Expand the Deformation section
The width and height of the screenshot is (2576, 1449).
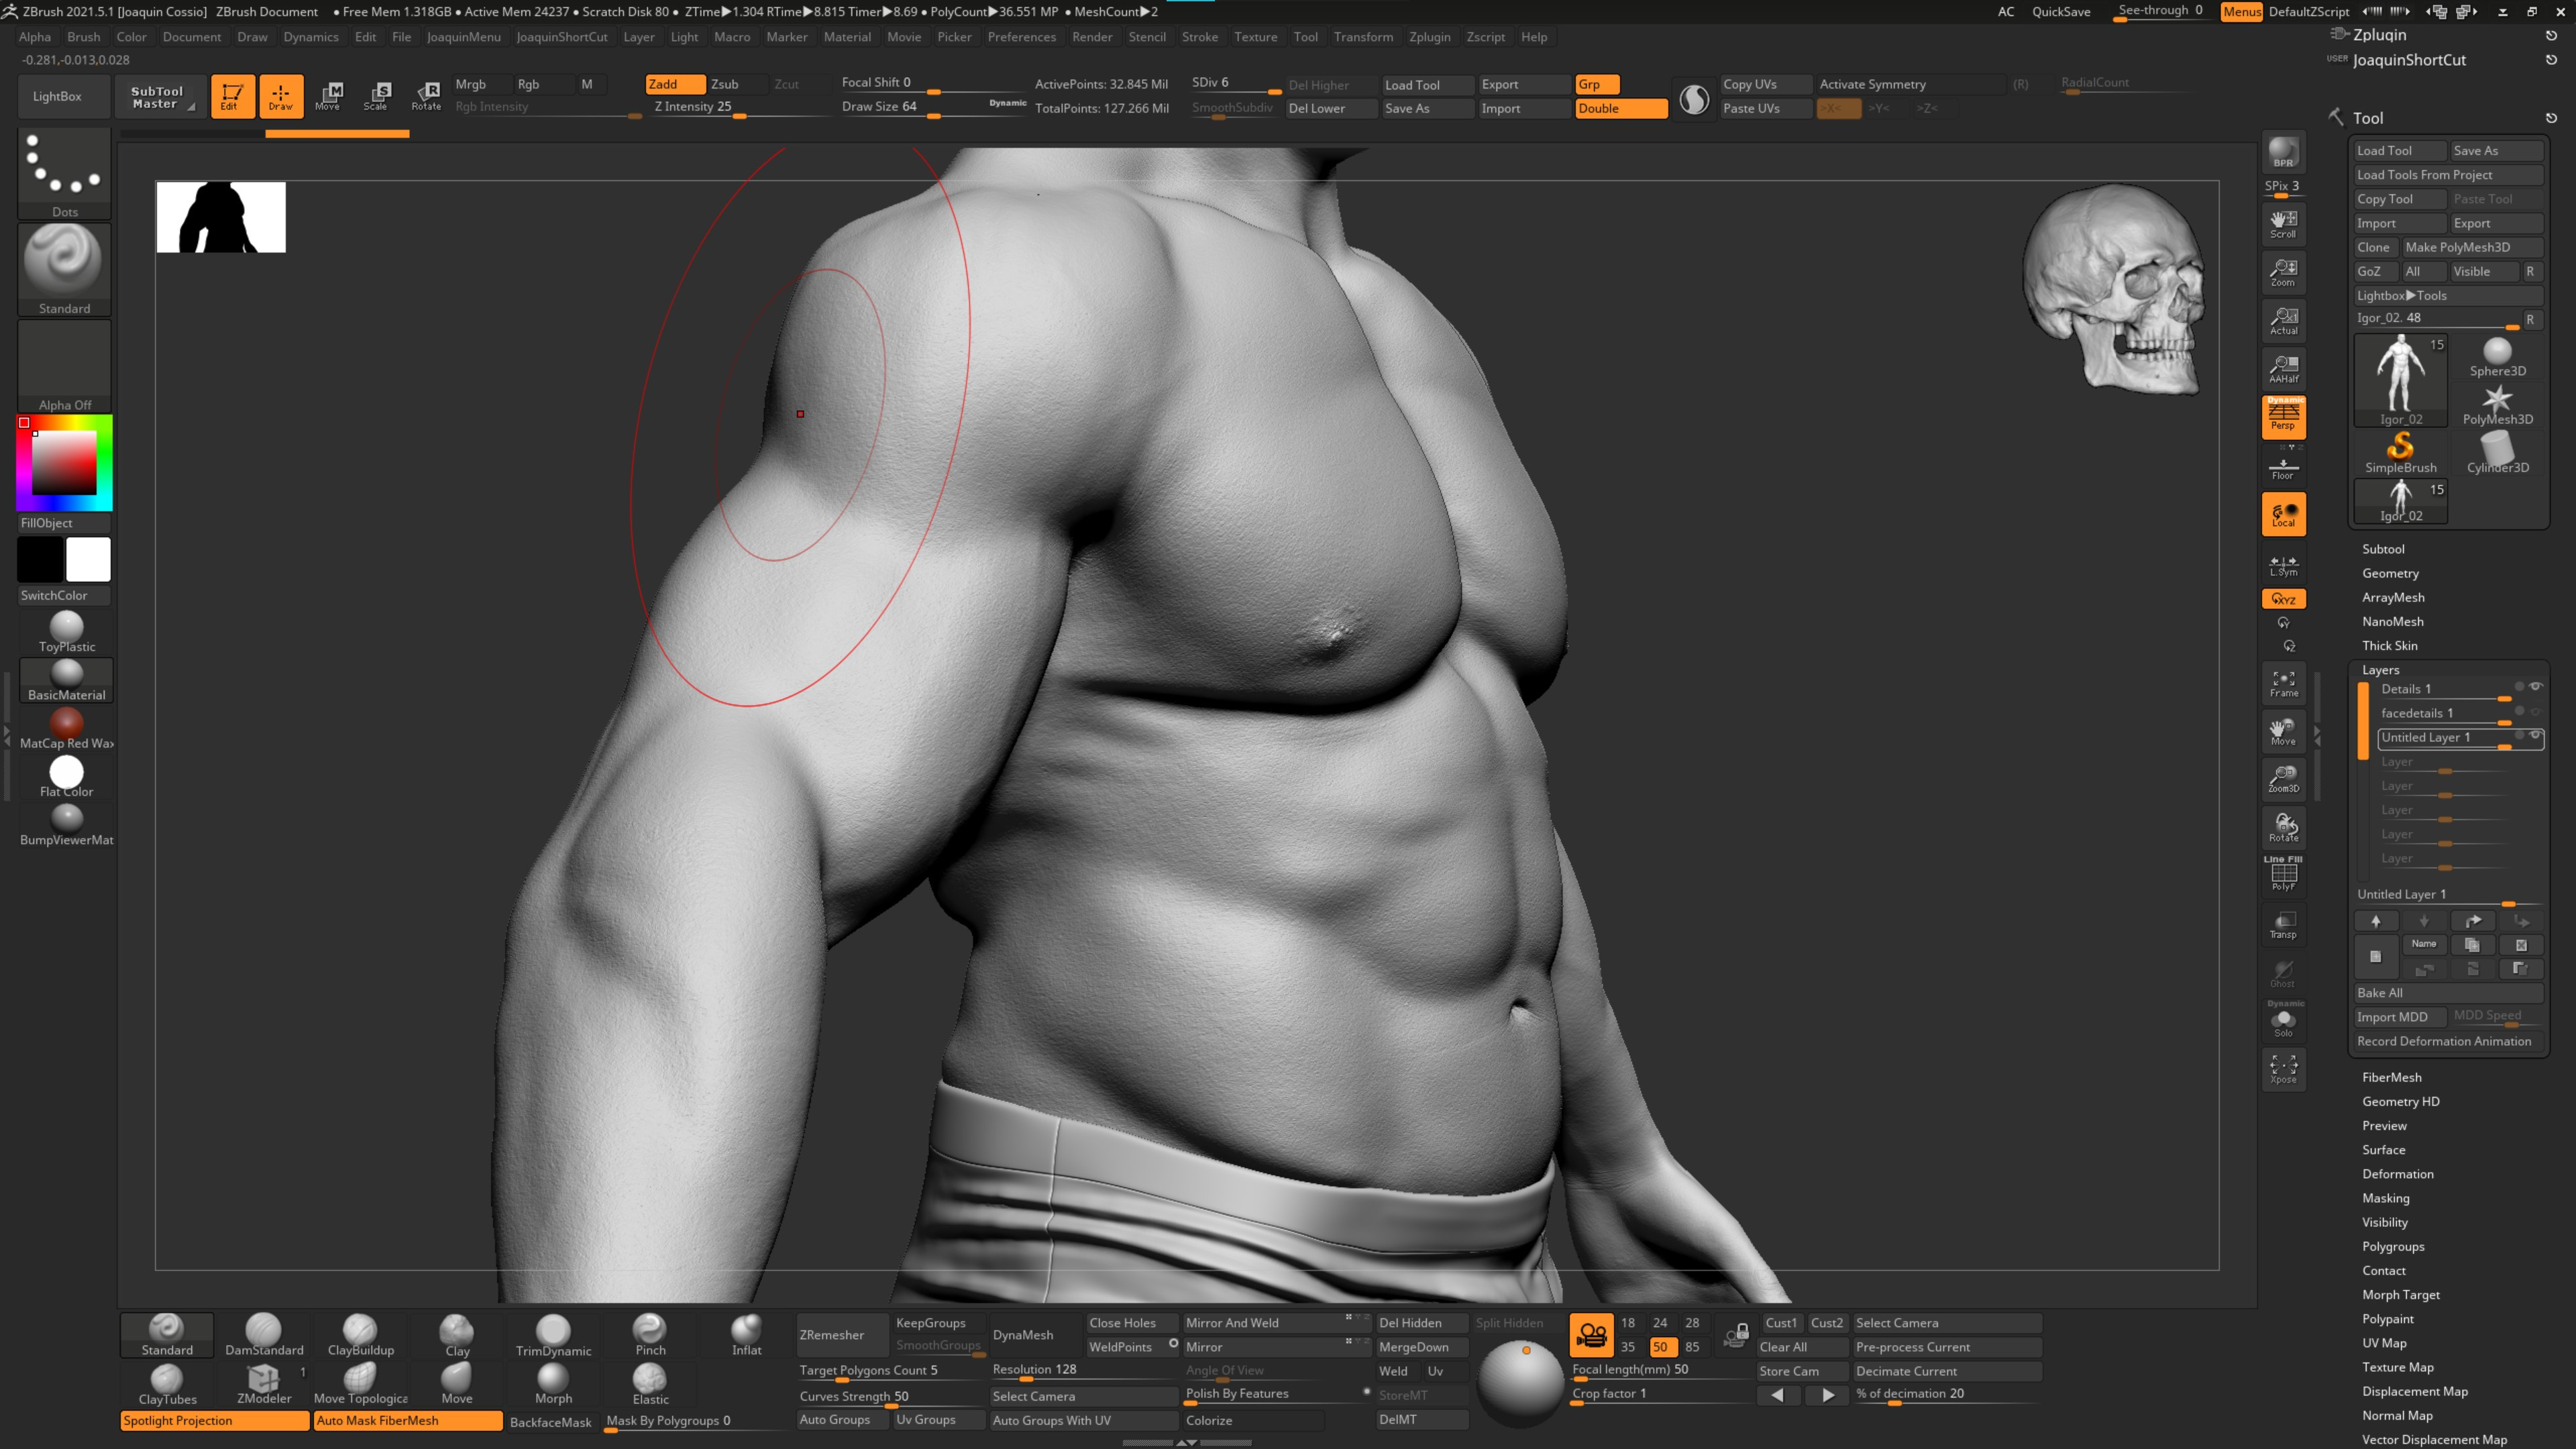tap(2397, 1174)
